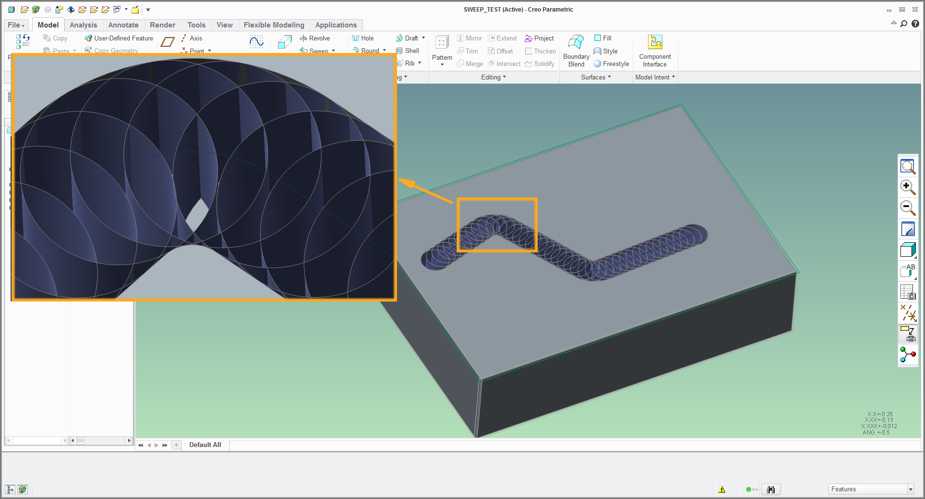
Task: Select the Revolve tool
Action: click(315, 38)
